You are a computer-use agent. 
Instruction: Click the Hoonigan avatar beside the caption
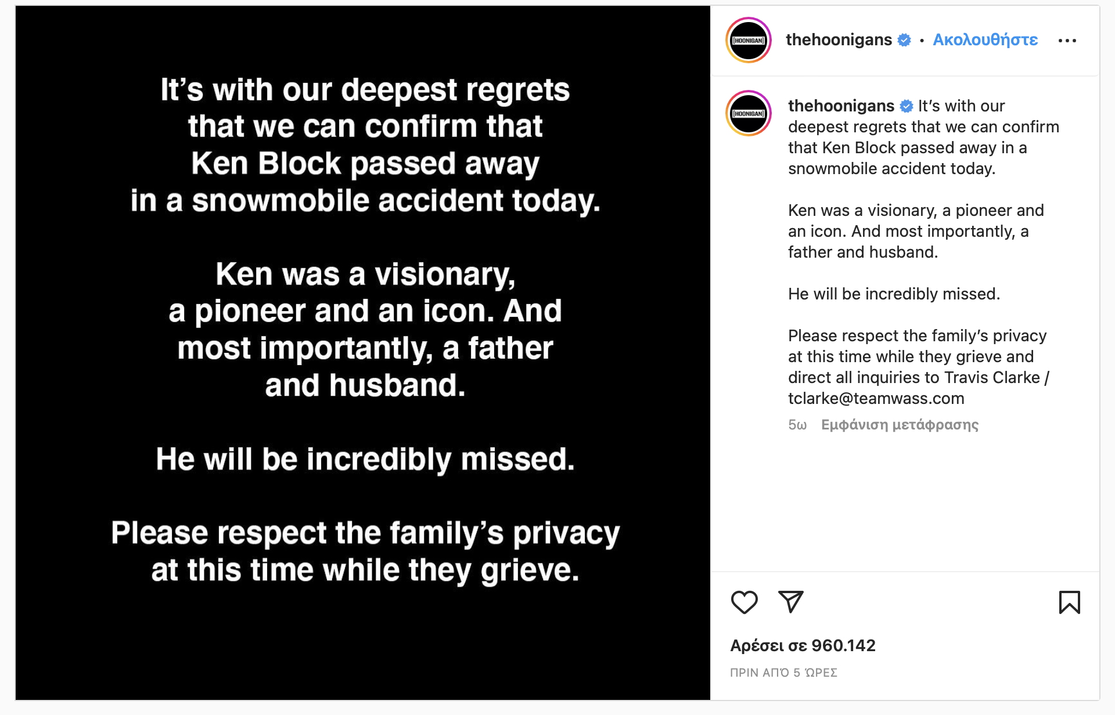(x=749, y=114)
